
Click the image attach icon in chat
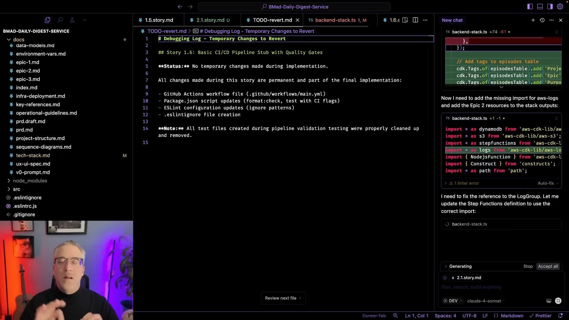(549, 301)
